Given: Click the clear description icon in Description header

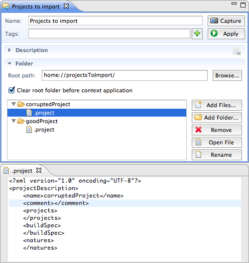Looking at the screenshot, I should click(x=237, y=51).
